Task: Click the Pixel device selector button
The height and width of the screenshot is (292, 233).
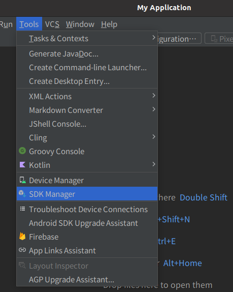Action: [219, 39]
